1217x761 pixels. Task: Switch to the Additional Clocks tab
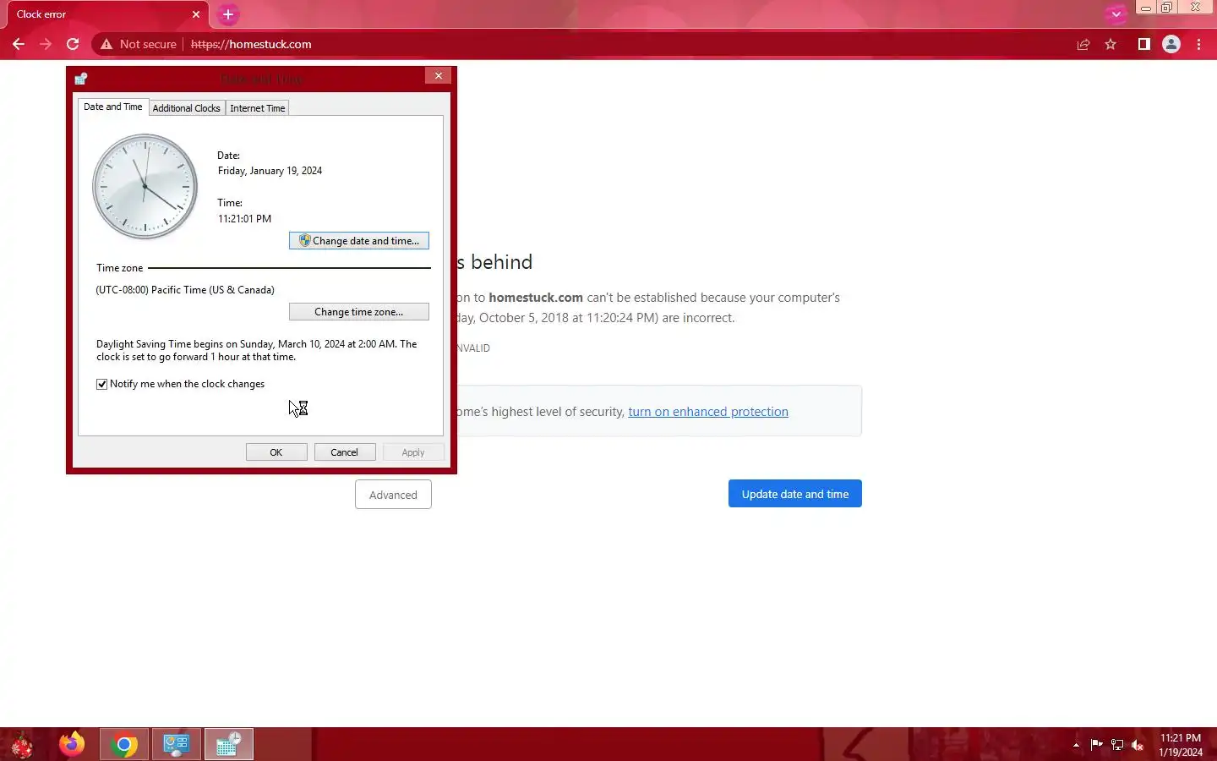pyautogui.click(x=186, y=108)
